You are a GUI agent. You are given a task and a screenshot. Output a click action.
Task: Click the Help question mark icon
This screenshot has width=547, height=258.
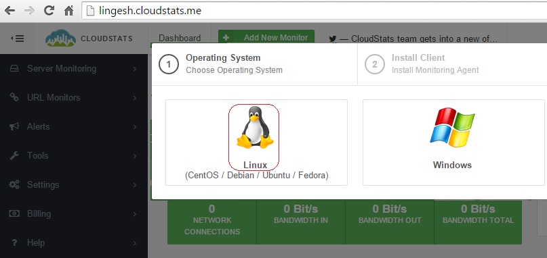tap(14, 242)
